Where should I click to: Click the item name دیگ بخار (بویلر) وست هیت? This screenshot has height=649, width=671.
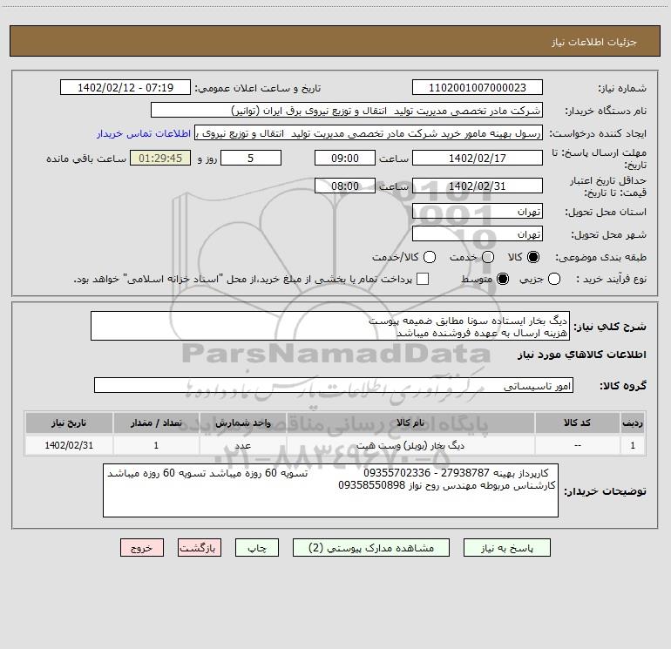tap(410, 445)
